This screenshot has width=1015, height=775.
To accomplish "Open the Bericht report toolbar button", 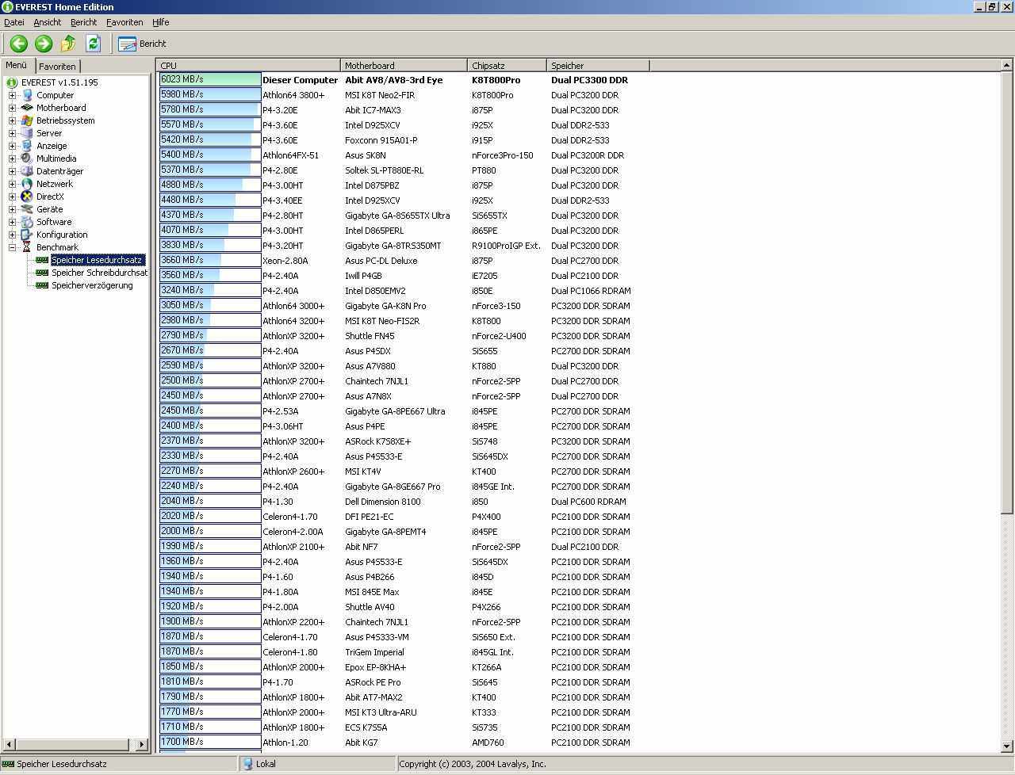I will 142,44.
